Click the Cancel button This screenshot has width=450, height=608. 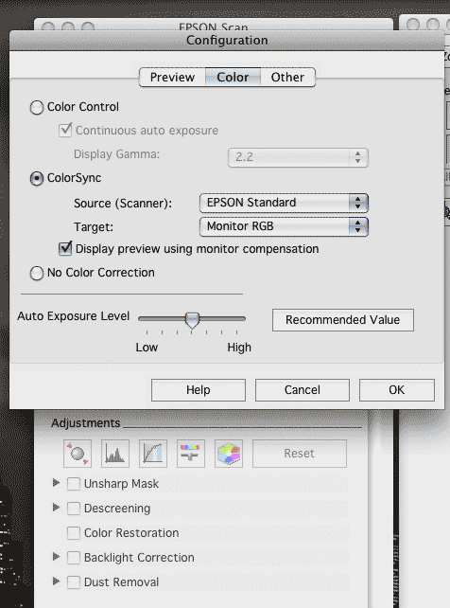pyautogui.click(x=303, y=389)
